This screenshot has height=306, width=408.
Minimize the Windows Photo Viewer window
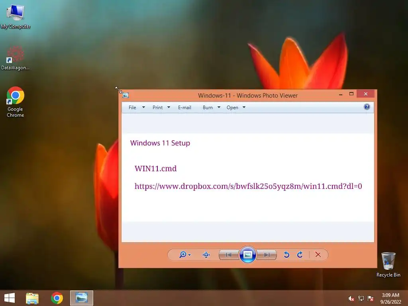pos(341,94)
